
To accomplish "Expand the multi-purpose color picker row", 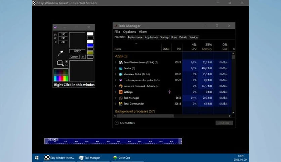I will [x=116, y=80].
